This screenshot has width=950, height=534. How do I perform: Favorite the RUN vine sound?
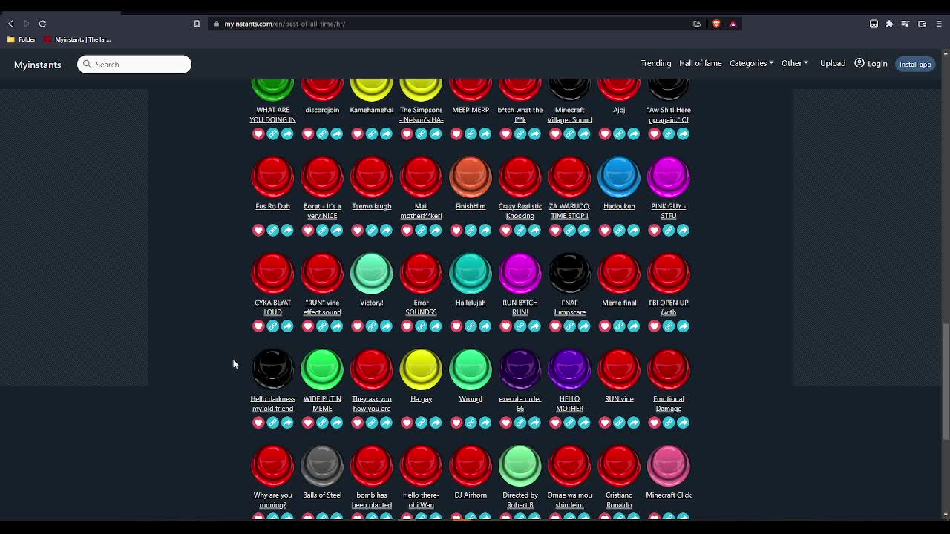tap(605, 423)
